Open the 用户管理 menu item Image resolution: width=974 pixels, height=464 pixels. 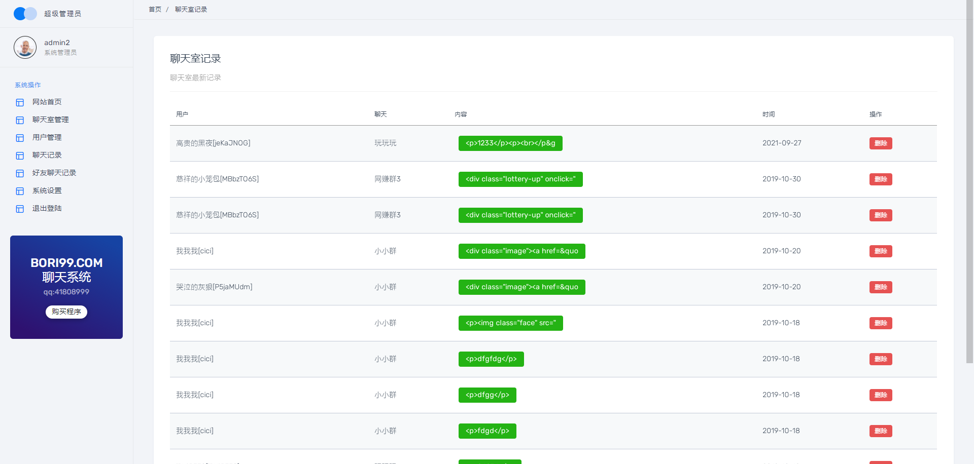coord(47,137)
